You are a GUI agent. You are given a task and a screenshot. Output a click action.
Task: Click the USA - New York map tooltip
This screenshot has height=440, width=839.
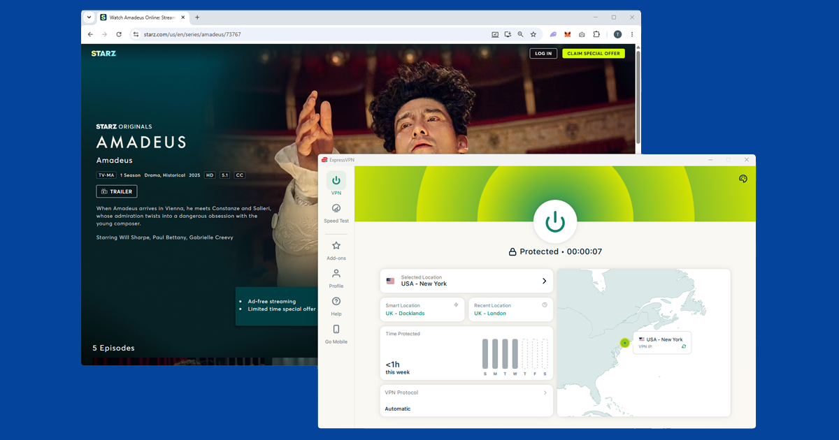pos(662,342)
